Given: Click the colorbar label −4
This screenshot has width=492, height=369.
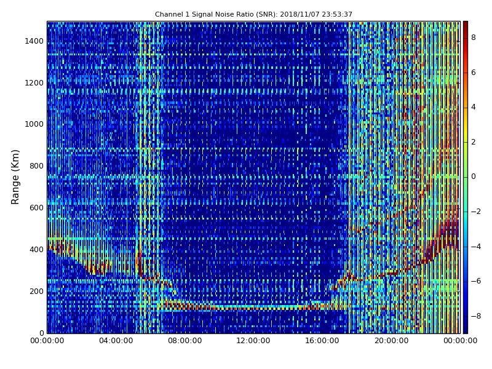Looking at the screenshot, I should pyautogui.click(x=476, y=247).
